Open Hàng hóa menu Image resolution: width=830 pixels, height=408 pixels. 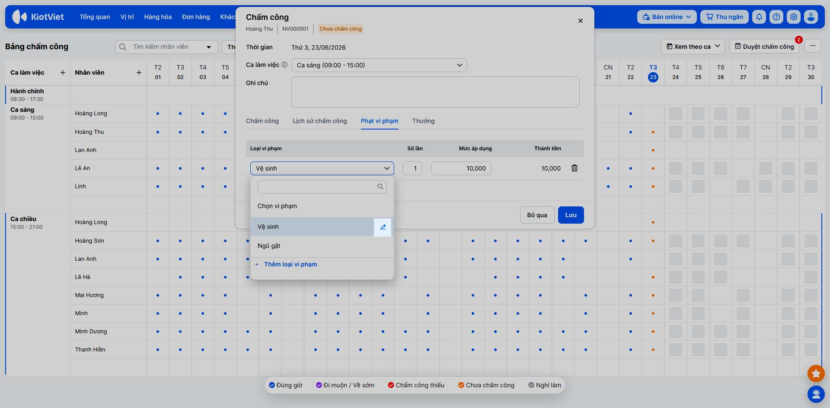click(158, 17)
